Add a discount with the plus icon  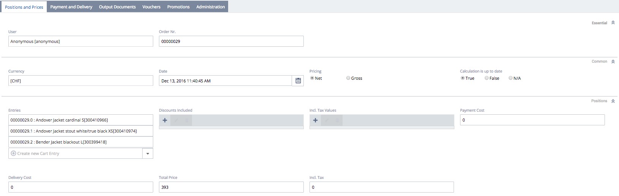[165, 120]
